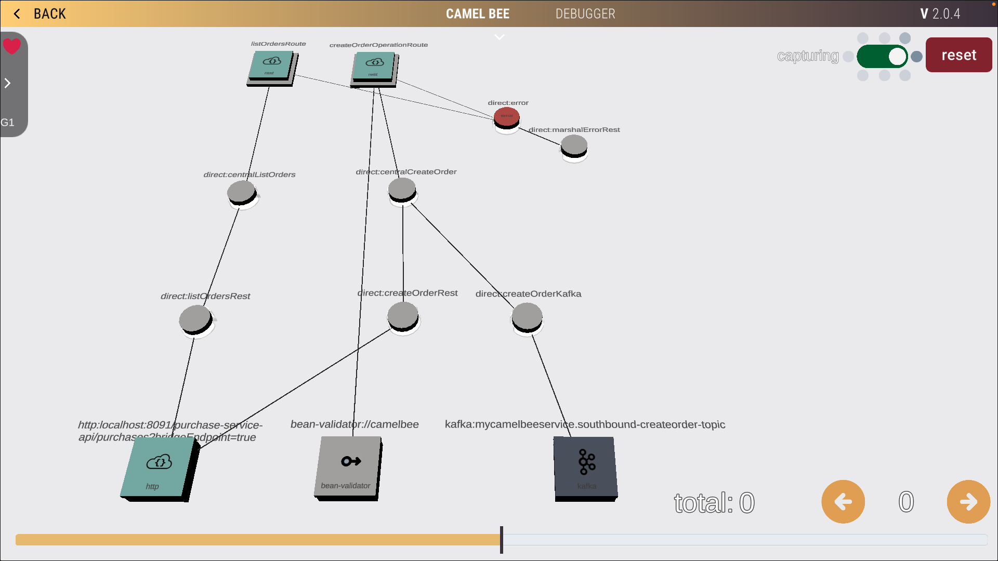
Task: Select the red direct:error node
Action: click(x=506, y=116)
